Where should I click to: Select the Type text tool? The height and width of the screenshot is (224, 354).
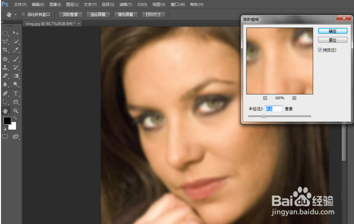pos(16,94)
